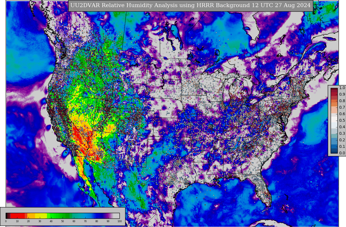Click the "50" label under the horizontal colorbar
The height and width of the screenshot is (227, 346).
click(x=63, y=221)
